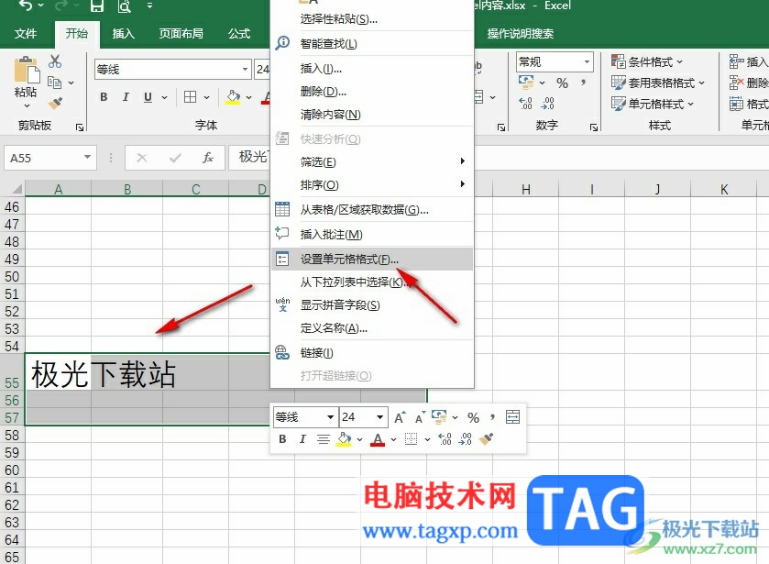Image resolution: width=769 pixels, height=564 pixels.
Task: Toggle Bold in the mini toolbar
Action: coord(282,439)
